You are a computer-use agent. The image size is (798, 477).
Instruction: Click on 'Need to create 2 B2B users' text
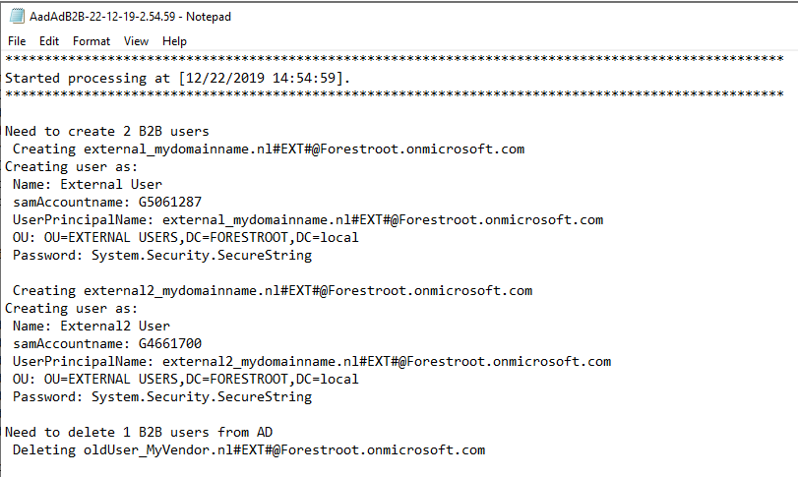click(107, 131)
